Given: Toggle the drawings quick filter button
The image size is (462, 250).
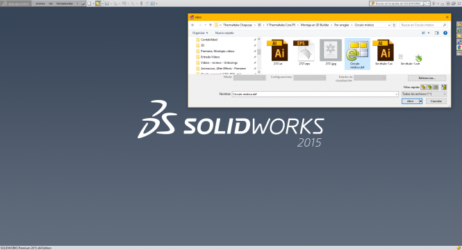Looking at the screenshot, I should click(x=436, y=87).
